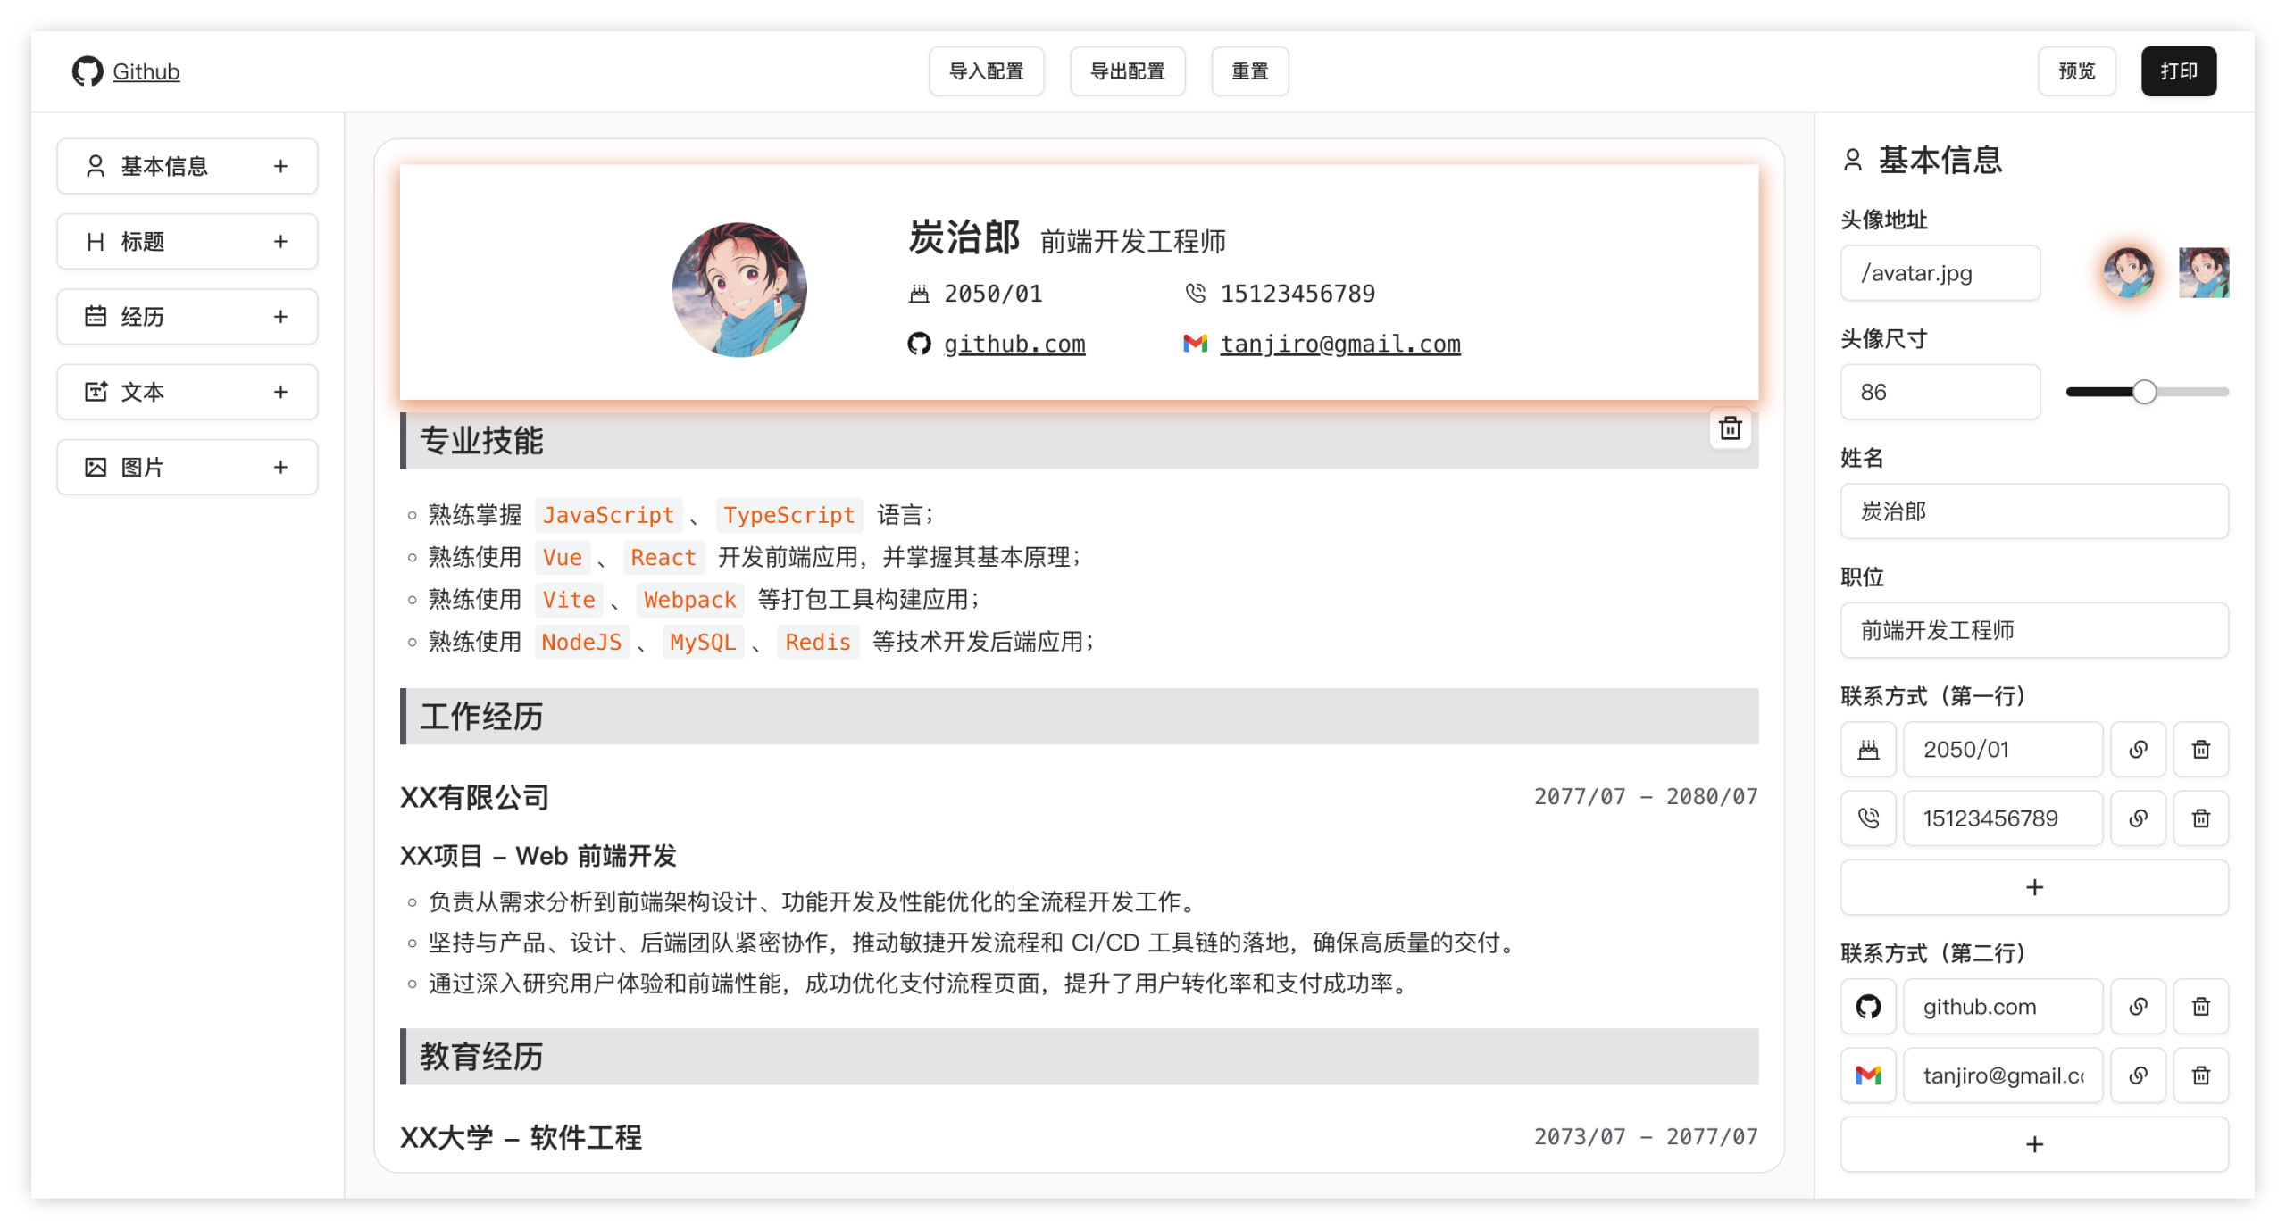This screenshot has width=2286, height=1229.
Task: Open the github.com link in resume header
Action: click(1014, 344)
